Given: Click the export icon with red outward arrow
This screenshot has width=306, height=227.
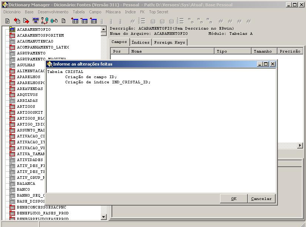Looking at the screenshot, I should pos(26,21).
